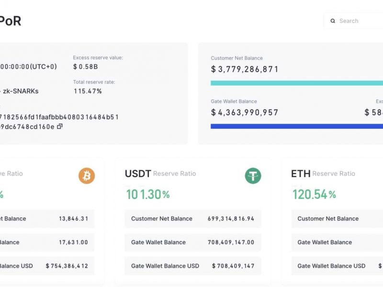Click the Bitcoin 17,631.00 wallet balance row

48,242
